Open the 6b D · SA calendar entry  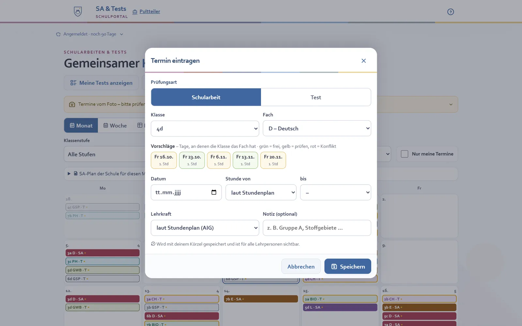tap(182, 316)
